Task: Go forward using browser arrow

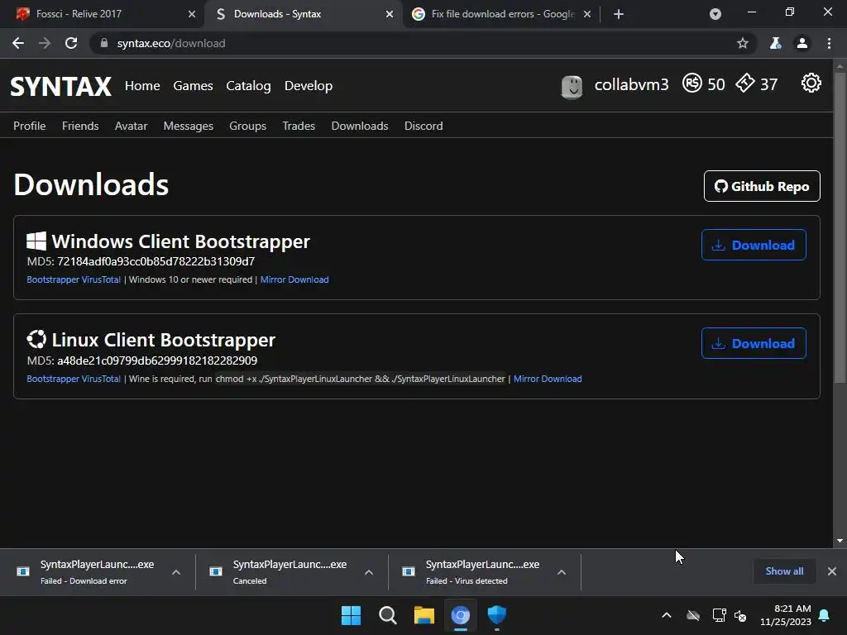Action: point(45,43)
